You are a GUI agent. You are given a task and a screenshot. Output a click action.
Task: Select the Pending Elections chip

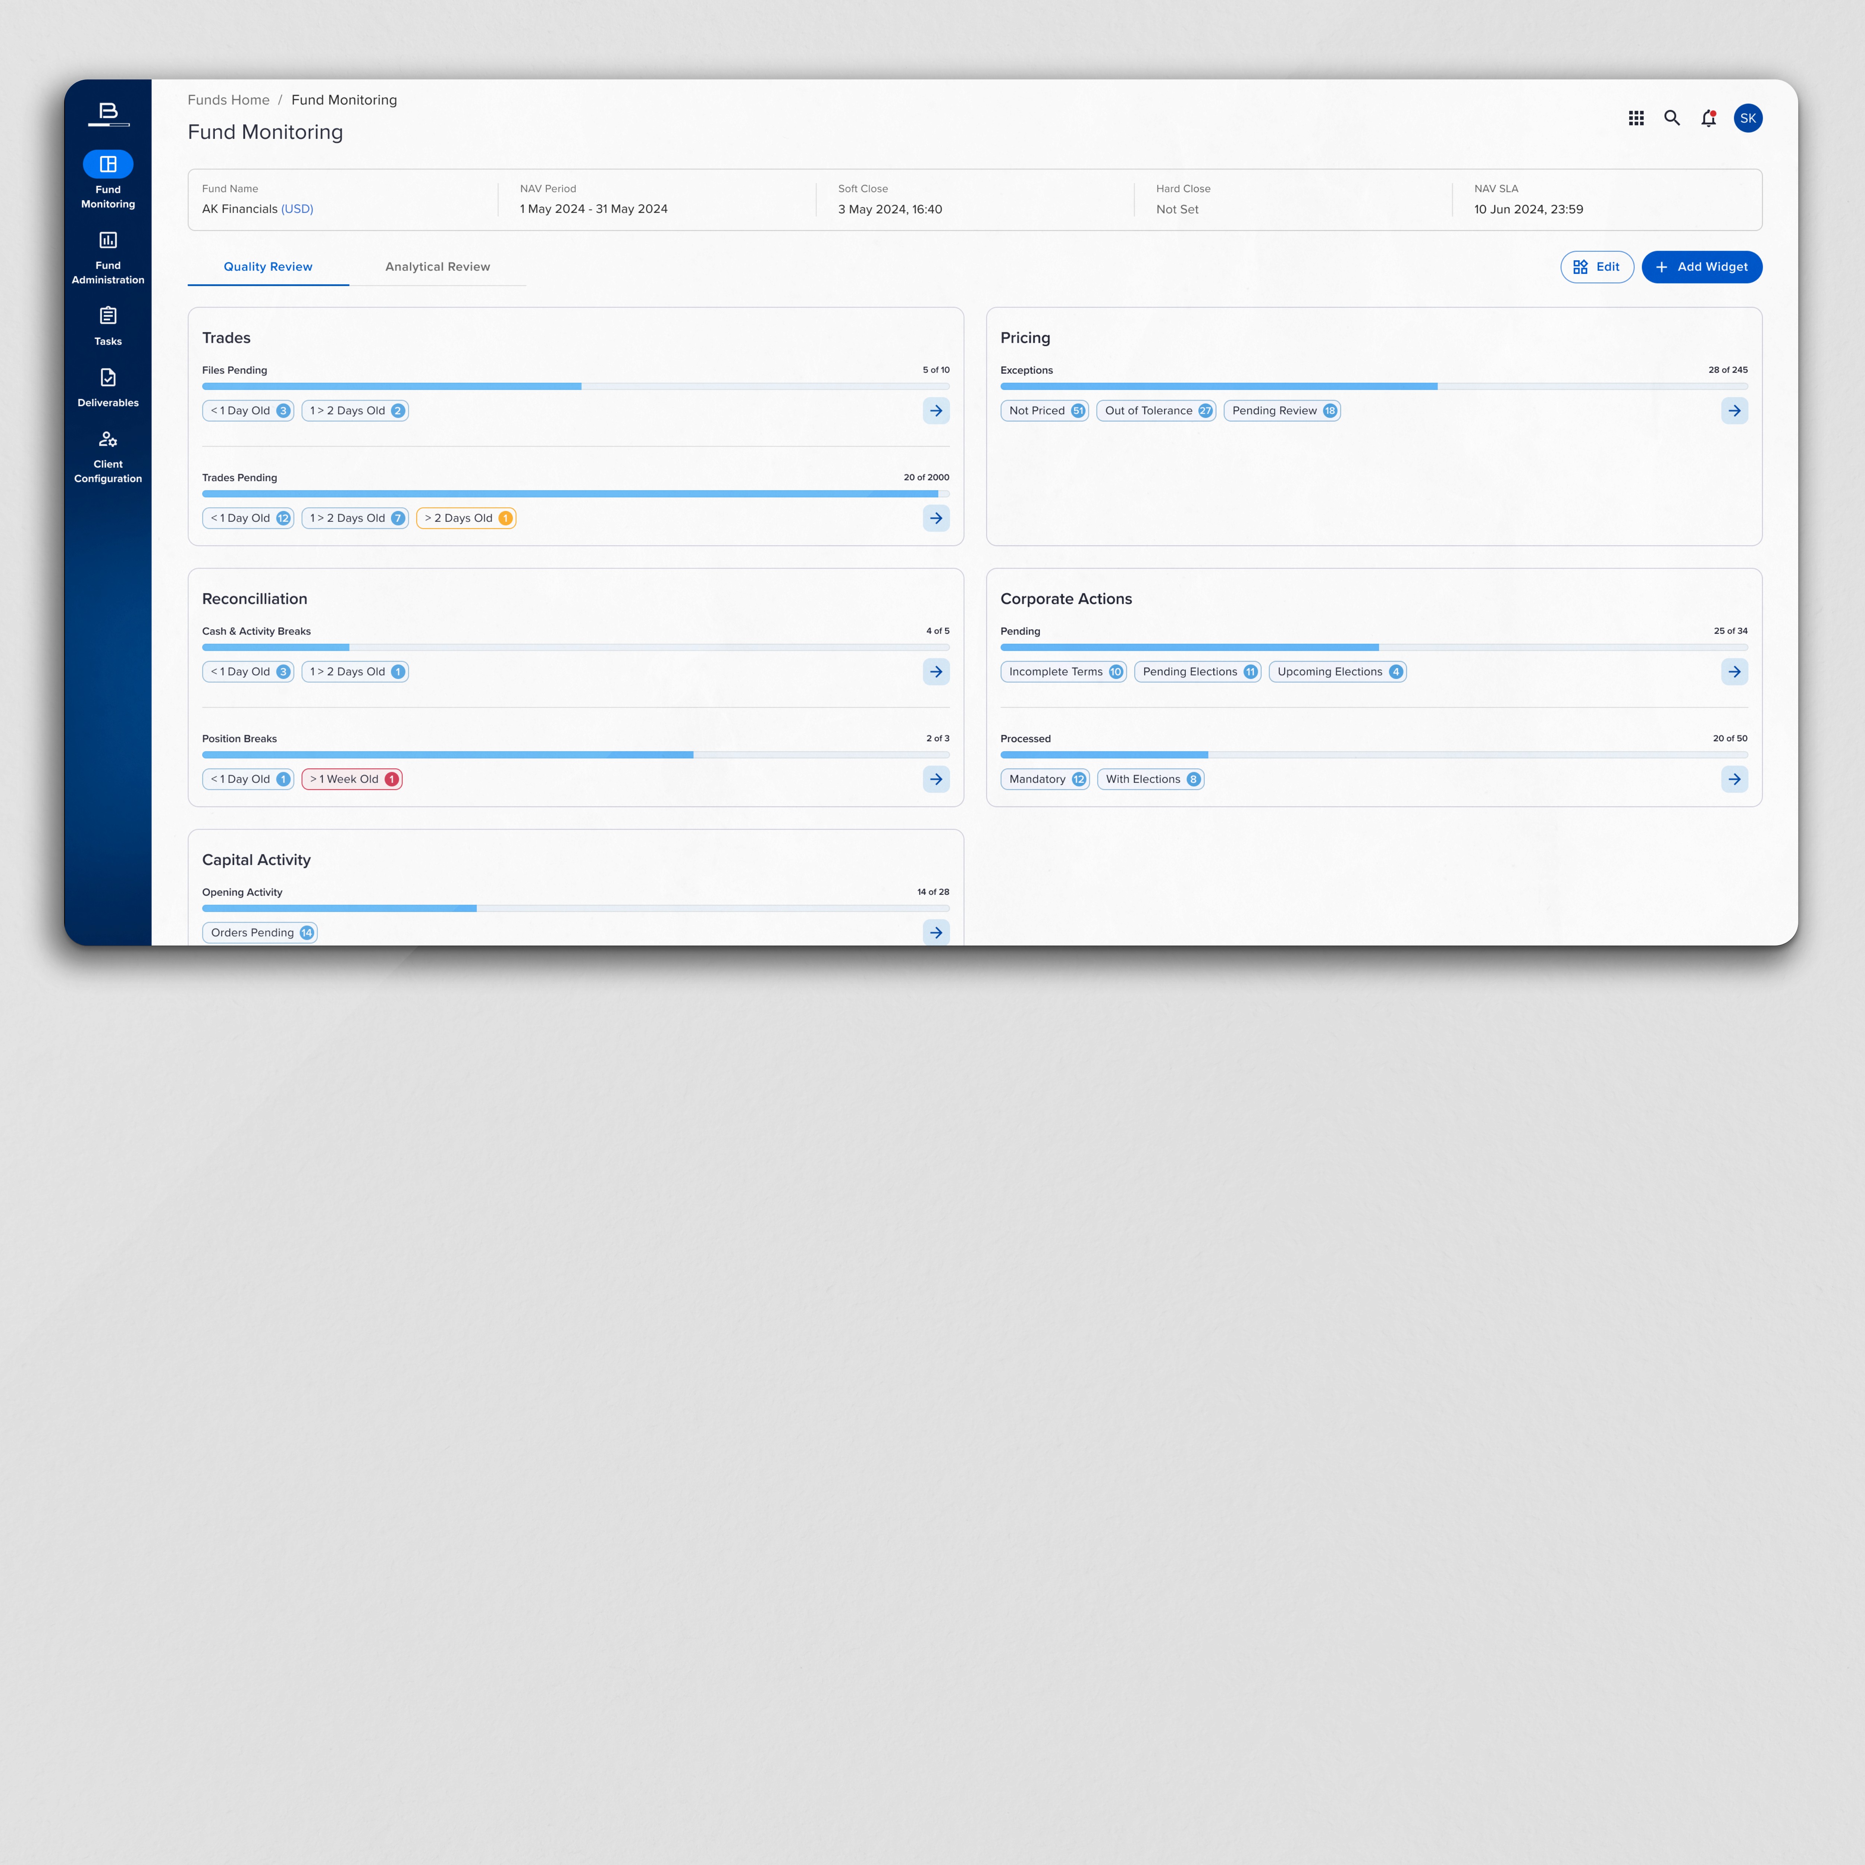pos(1198,672)
